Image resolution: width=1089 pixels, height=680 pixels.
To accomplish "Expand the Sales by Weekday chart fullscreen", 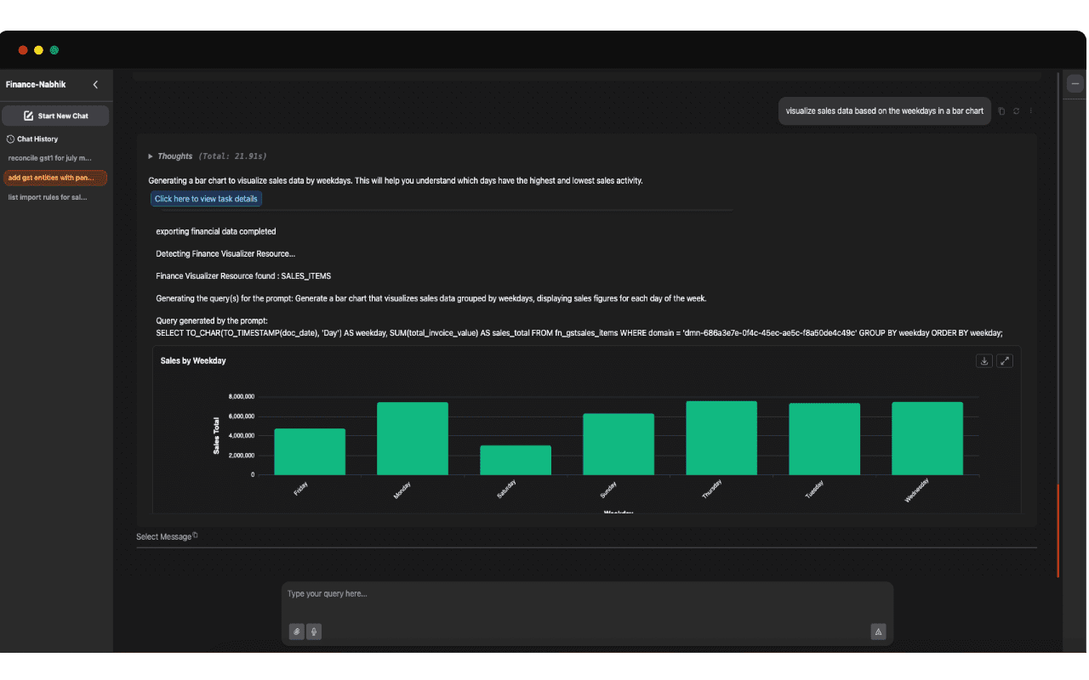I will pyautogui.click(x=1005, y=360).
